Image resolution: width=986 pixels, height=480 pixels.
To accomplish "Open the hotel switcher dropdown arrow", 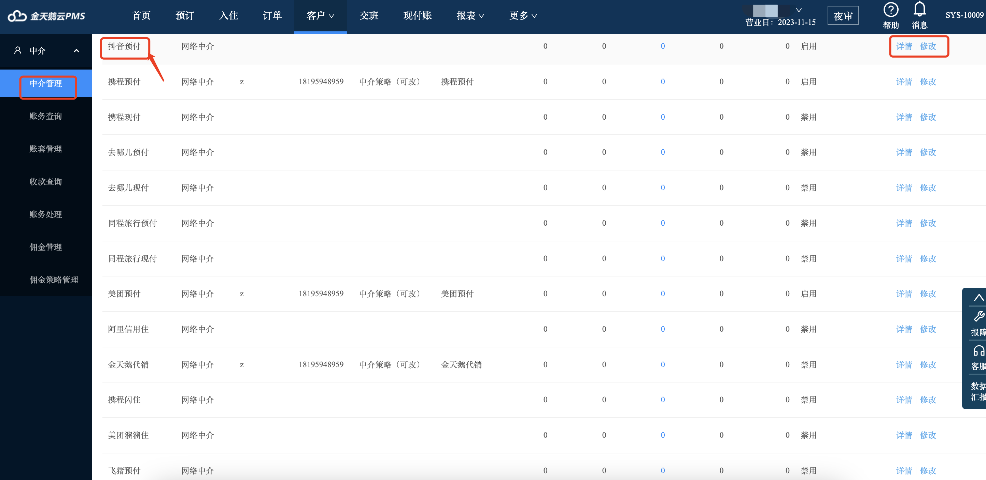I will point(799,10).
